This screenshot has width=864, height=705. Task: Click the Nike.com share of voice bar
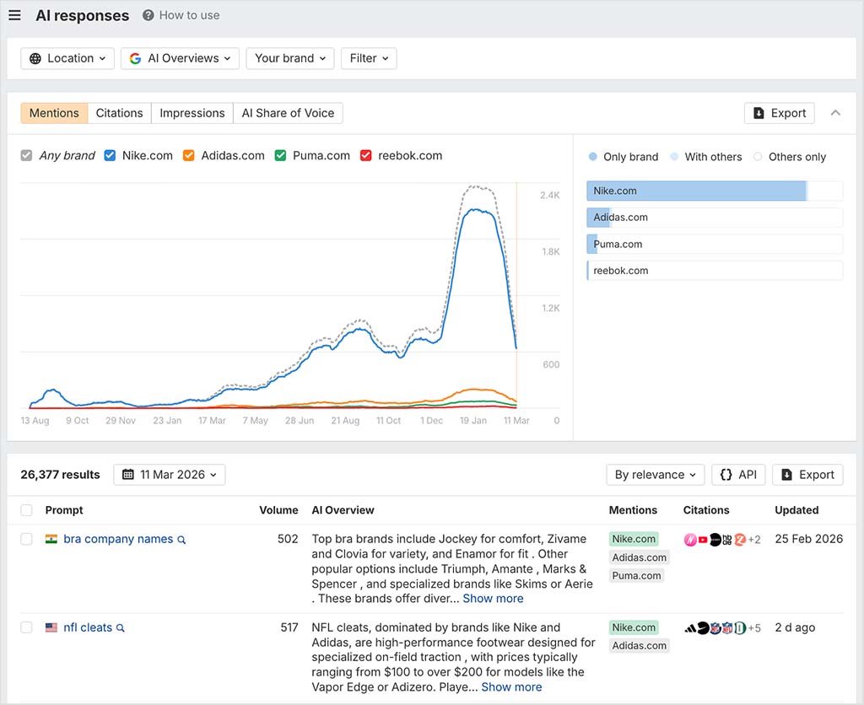695,191
